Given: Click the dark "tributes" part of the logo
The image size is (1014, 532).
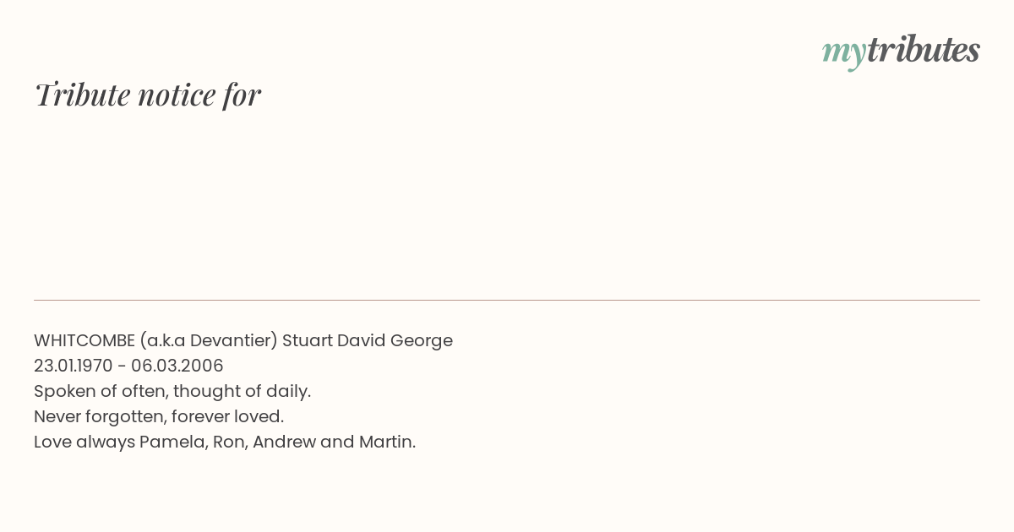Looking at the screenshot, I should click(924, 50).
